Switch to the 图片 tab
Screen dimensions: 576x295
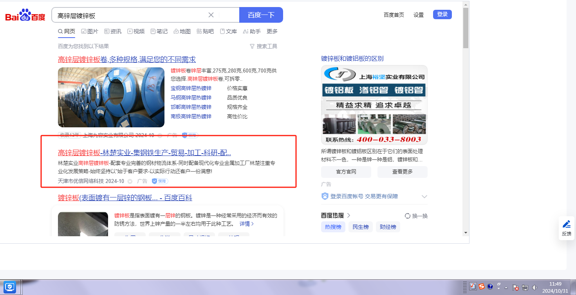tap(90, 31)
